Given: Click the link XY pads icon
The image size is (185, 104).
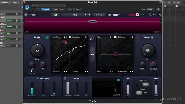Looking at the screenshot, I should [92, 38].
